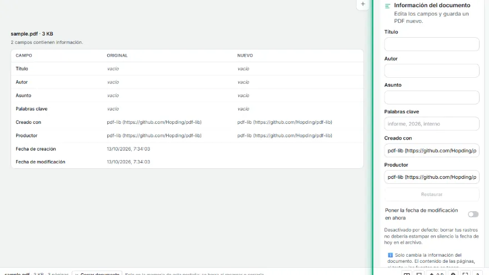Click 'Poner la fecha de modificación en ahora' label

[421, 214]
